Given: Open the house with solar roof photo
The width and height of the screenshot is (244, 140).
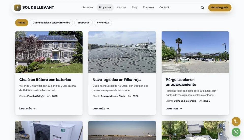Looking at the screenshot, I should [49, 52].
